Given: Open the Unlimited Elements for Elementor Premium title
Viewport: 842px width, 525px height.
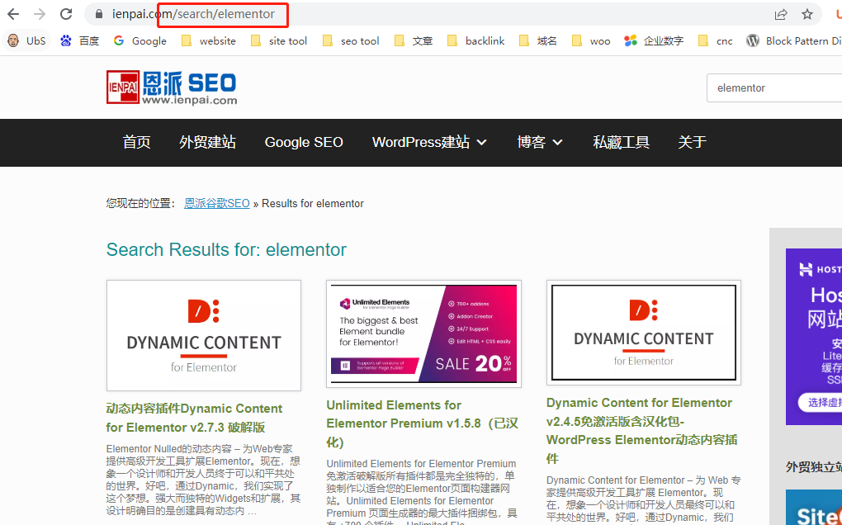Looking at the screenshot, I should pos(422,423).
